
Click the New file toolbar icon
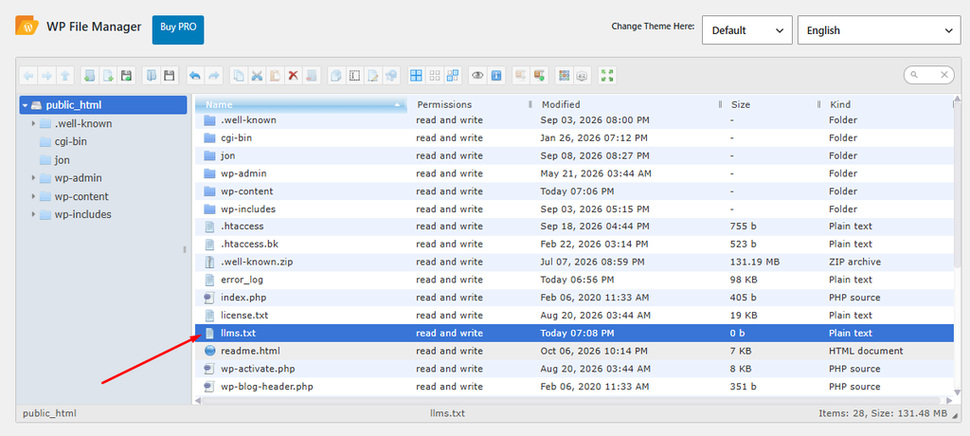[108, 76]
